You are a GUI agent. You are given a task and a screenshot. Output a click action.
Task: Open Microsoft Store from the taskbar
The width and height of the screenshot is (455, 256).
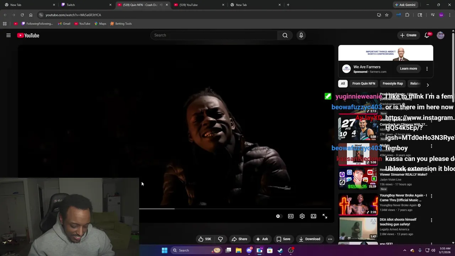[x=270, y=250]
